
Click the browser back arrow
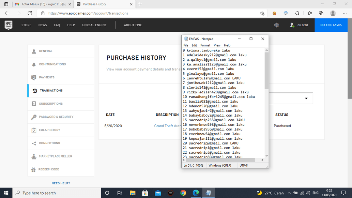point(7,13)
